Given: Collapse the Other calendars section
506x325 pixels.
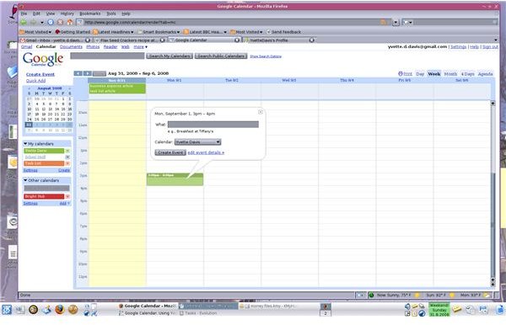Looking at the screenshot, I should [25, 180].
